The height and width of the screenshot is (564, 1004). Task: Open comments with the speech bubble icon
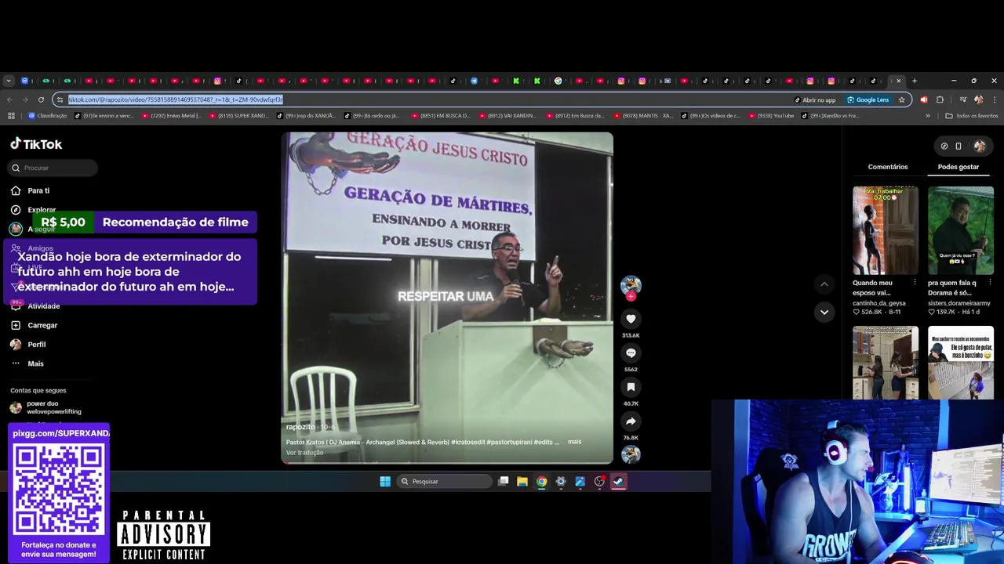631,353
